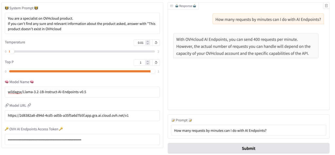The width and height of the screenshot is (335, 155).
Task: Click the chat bubble icon beside Response
Action: [171, 6]
